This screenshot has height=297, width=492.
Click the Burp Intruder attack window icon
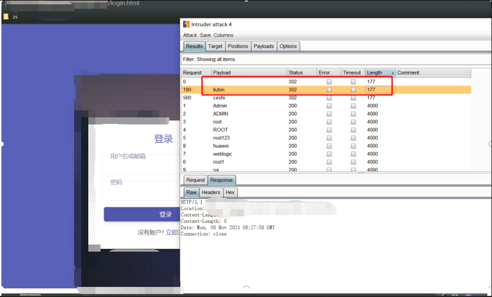click(186, 25)
